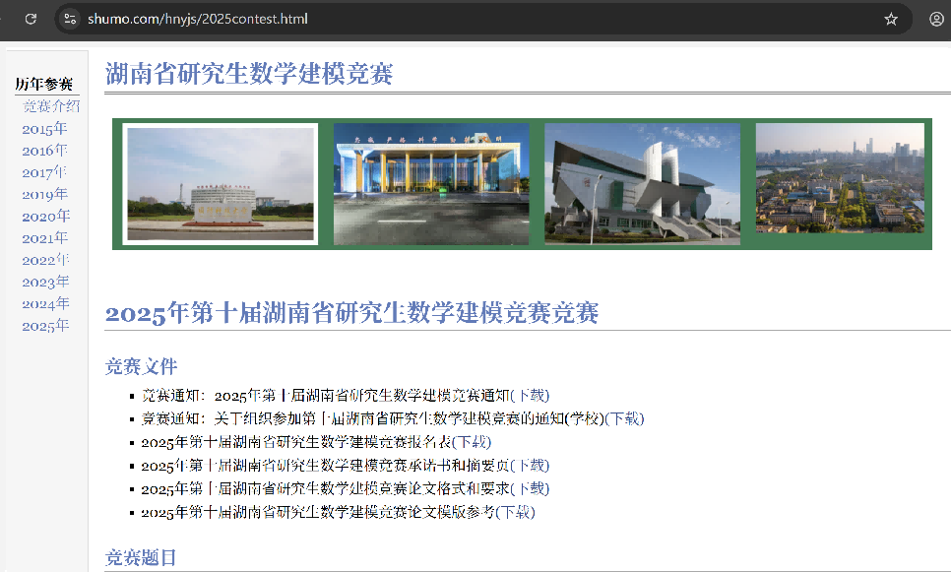Viewport: 951px width, 572px height.
Task: Click the 竞赛文件 section heading
Action: (142, 366)
